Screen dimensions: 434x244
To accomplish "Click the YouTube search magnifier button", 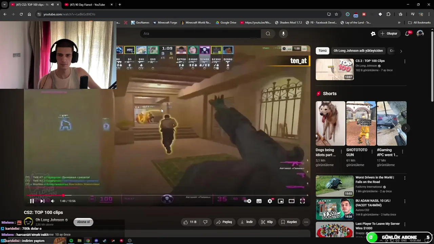I will [268, 34].
